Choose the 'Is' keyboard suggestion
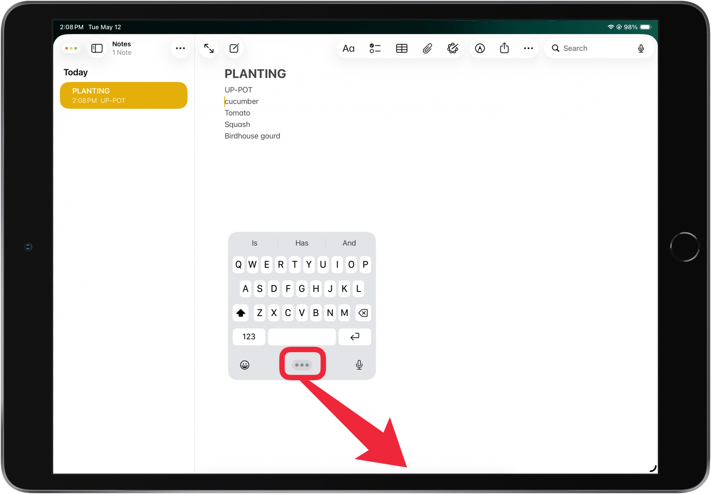 [x=254, y=243]
